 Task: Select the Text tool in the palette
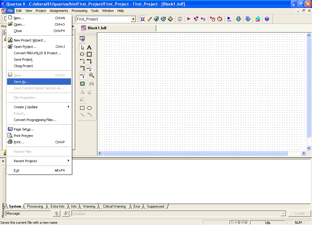[89, 47]
